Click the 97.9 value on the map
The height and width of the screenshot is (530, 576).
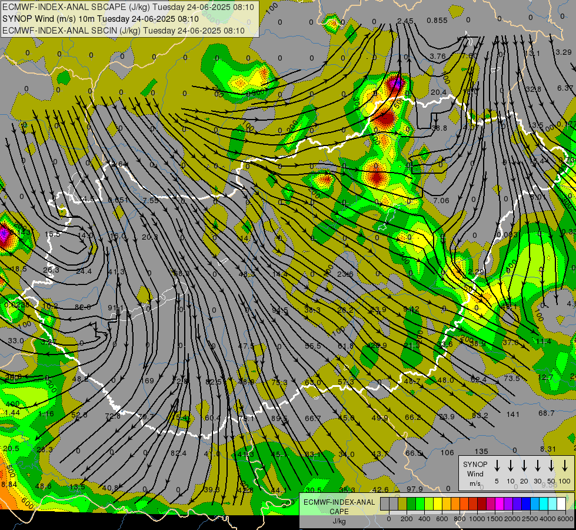click(414, 489)
